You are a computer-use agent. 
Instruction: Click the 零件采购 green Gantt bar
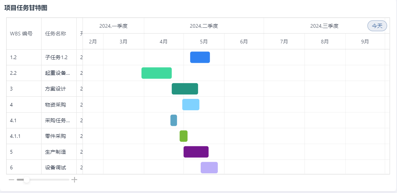[x=184, y=136]
